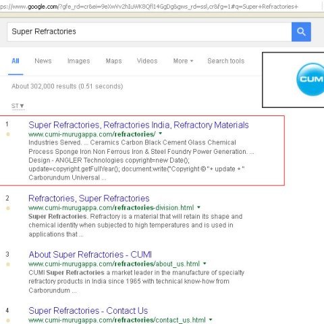
Task: Switch to the Maps tab
Action: pyautogui.click(x=113, y=61)
